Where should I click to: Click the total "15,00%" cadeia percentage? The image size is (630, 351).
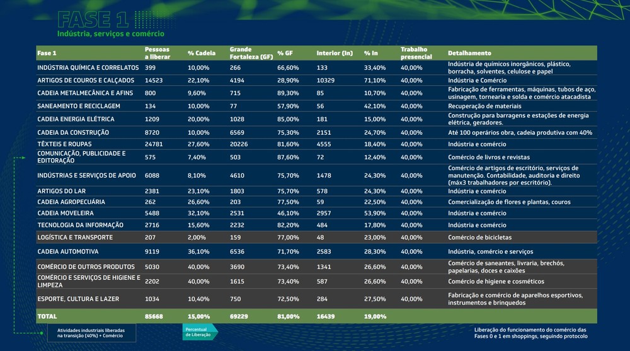(198, 316)
